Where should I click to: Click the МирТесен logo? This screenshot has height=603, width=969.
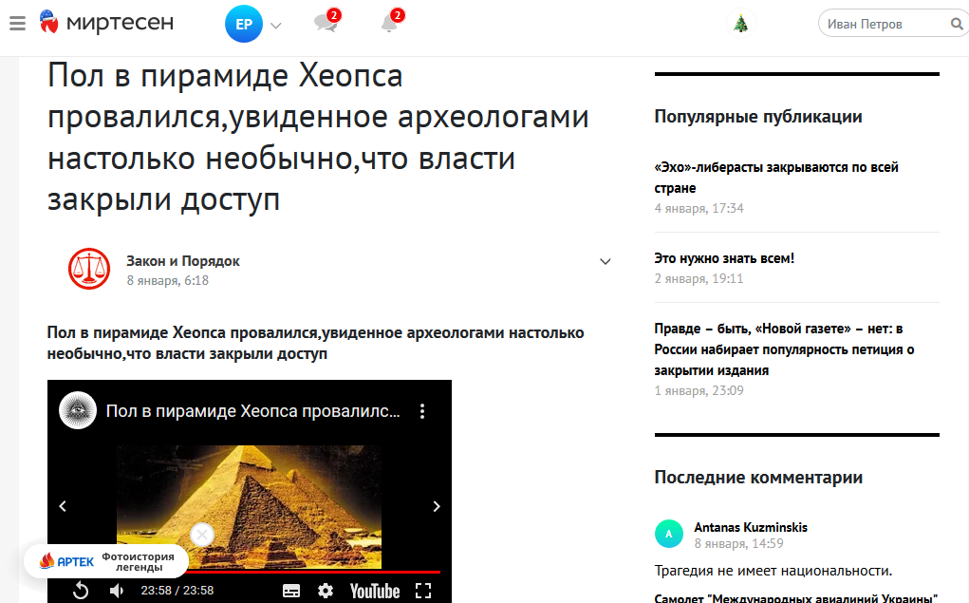(106, 24)
